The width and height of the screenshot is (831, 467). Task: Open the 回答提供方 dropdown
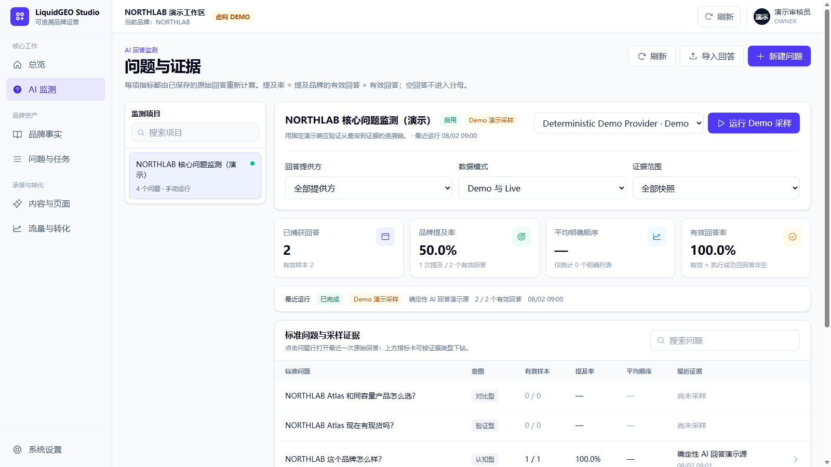[x=369, y=188]
